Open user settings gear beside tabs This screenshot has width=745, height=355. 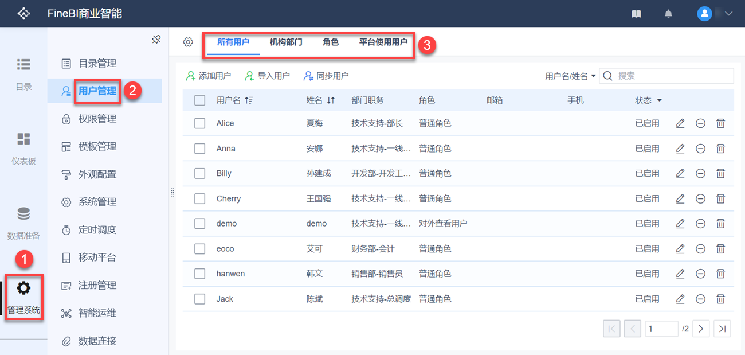(x=188, y=42)
